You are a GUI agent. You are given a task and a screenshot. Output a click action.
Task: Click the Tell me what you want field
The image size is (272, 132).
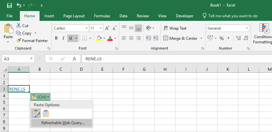pyautogui.click(x=233, y=16)
